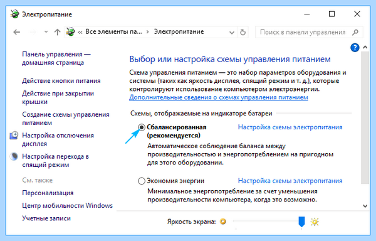
Task: Open Настройка отключения дисплея link
Action: point(58,139)
